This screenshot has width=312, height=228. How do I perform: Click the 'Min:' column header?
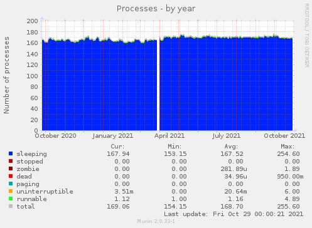[x=175, y=147]
